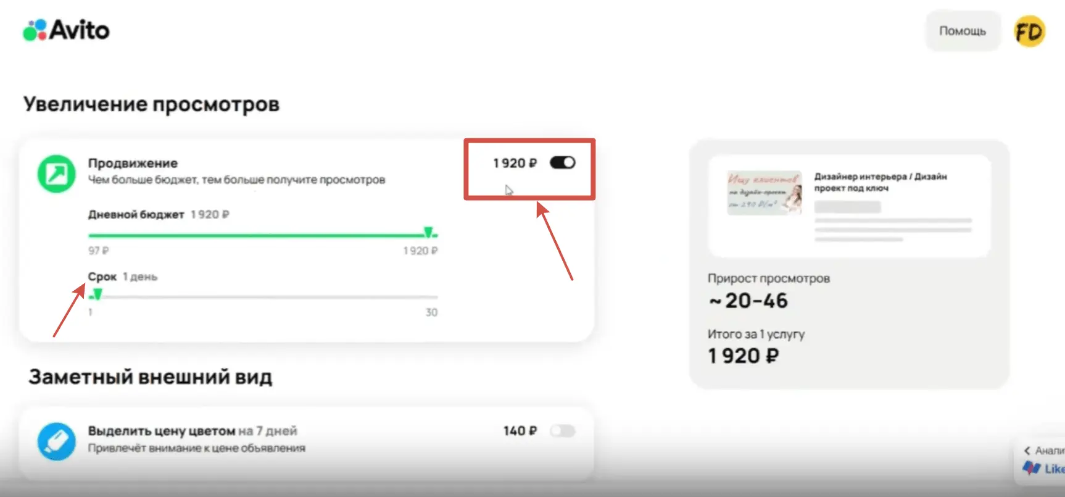Screen dimensions: 1065x497
Task: Click the Итого за 1 услугу total price
Action: [743, 356]
